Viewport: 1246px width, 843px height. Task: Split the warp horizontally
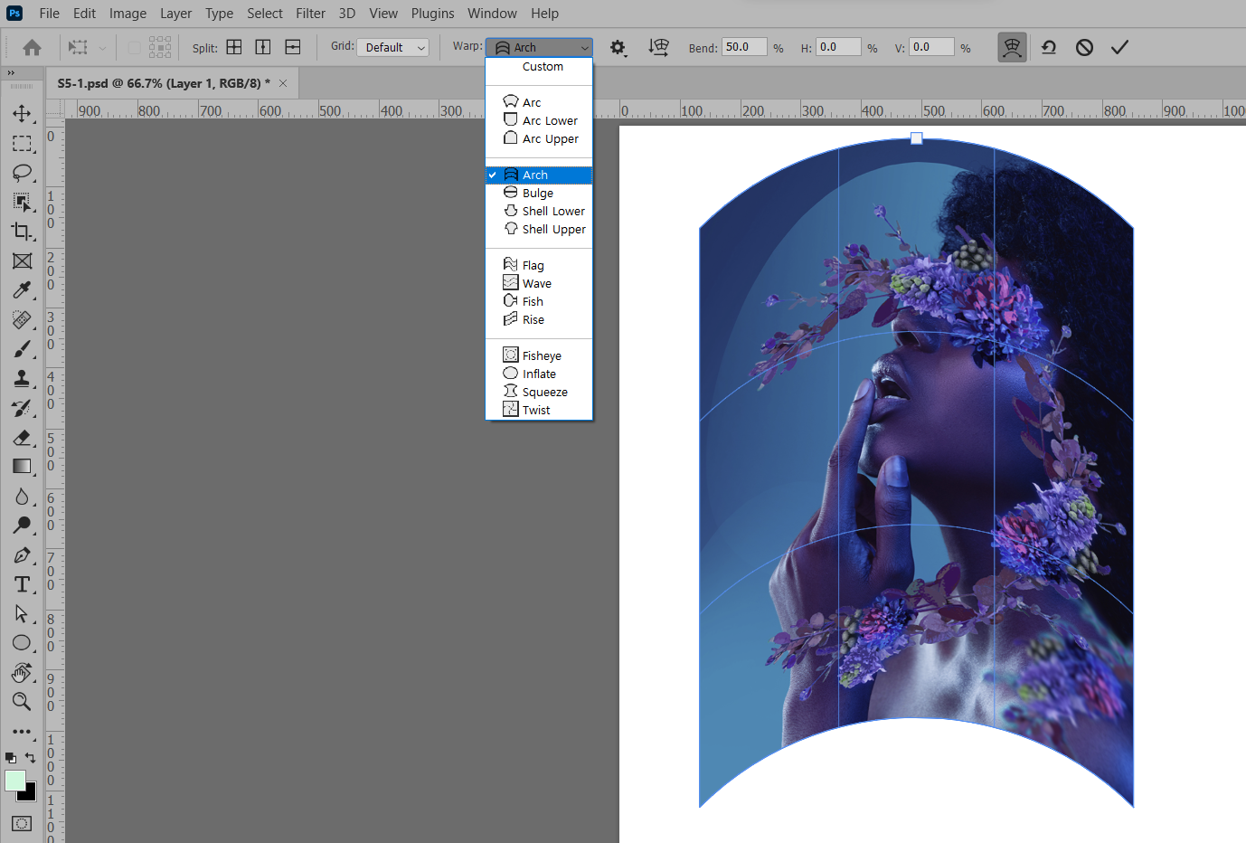(293, 47)
